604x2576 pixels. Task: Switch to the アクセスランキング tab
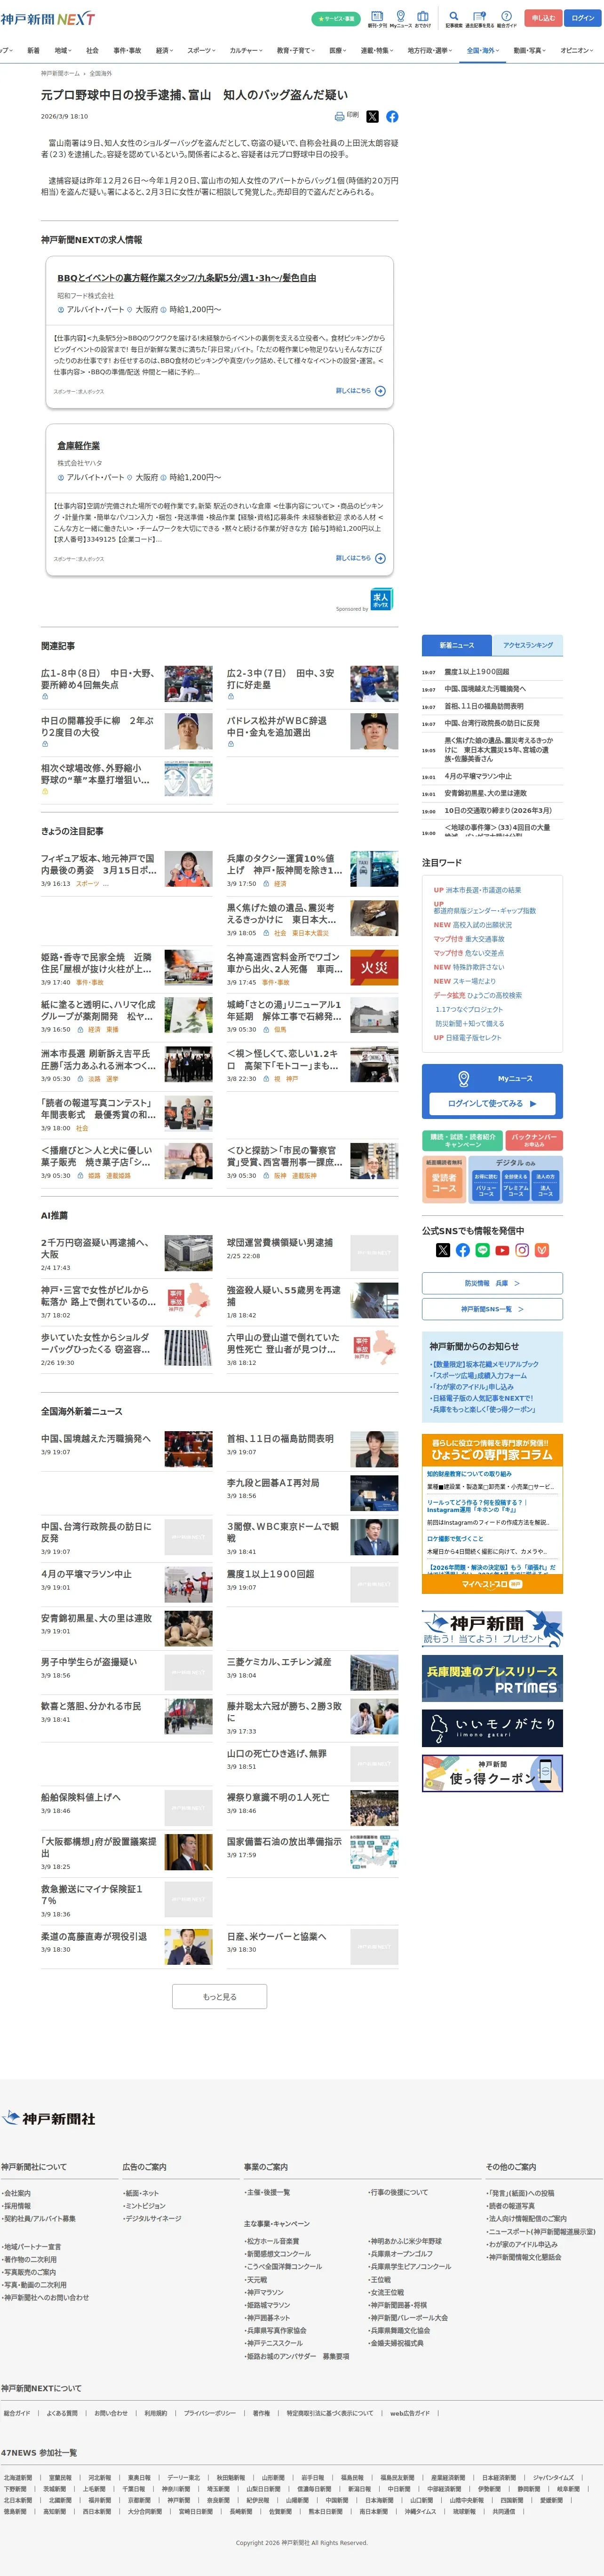528,645
